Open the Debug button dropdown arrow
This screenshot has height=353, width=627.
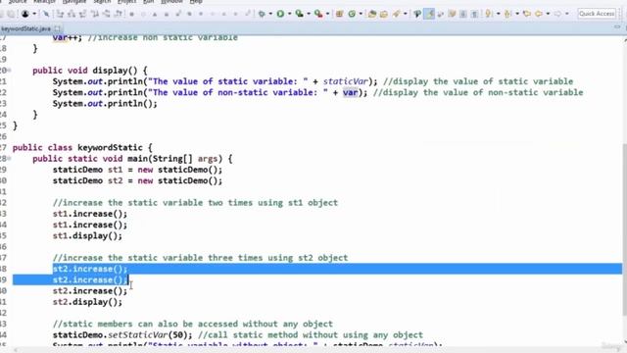[x=270, y=14]
